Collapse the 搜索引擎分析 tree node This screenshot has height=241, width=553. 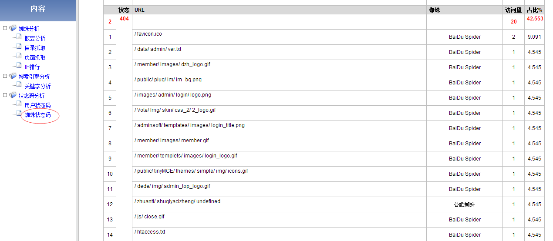pyautogui.click(x=5, y=76)
